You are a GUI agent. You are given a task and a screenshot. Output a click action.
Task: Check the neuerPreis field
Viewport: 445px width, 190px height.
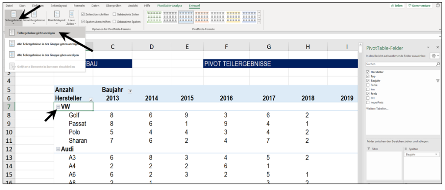(368, 102)
